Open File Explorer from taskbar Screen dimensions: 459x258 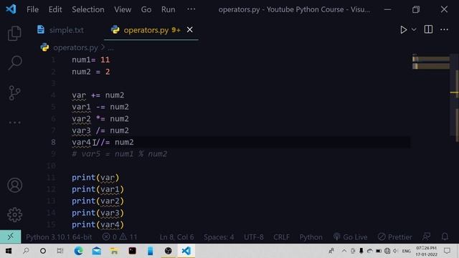click(x=114, y=251)
